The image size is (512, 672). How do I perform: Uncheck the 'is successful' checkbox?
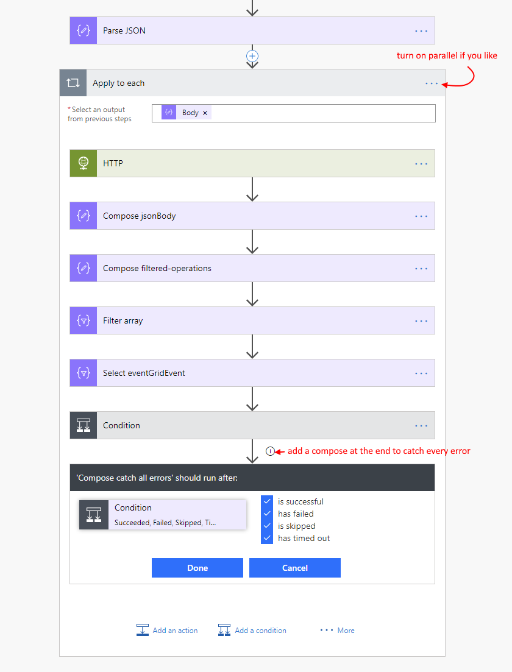[267, 501]
